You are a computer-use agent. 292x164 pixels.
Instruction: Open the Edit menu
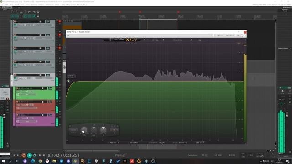click(x=6, y=5)
